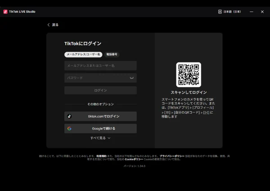270x191 pixels.
Task: Close the TikTok LIVE Studio window
Action: (x=262, y=12)
